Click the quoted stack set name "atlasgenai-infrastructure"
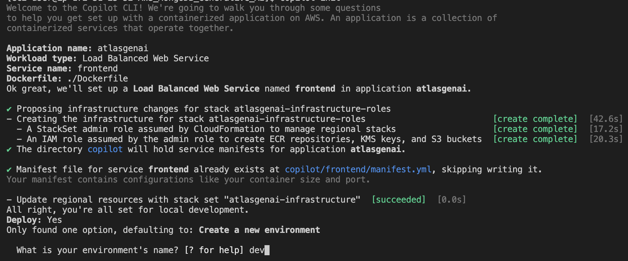Viewport: 628px width, 261px height. pyautogui.click(x=292, y=200)
